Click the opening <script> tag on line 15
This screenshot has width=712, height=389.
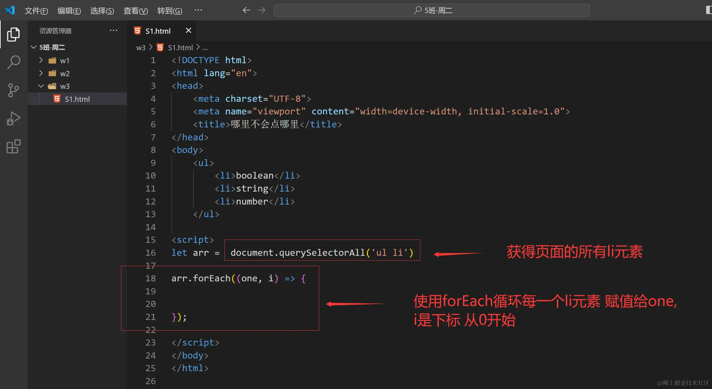pyautogui.click(x=193, y=240)
